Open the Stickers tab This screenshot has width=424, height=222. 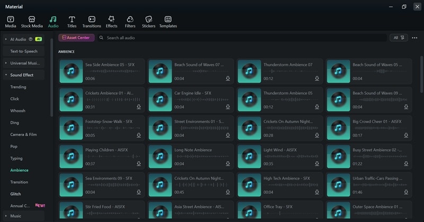click(148, 22)
